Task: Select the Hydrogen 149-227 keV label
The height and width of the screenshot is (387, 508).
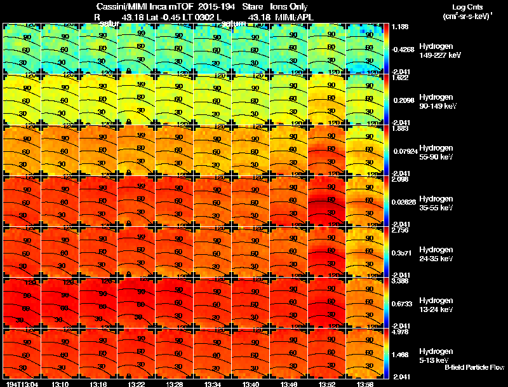Action: 440,51
